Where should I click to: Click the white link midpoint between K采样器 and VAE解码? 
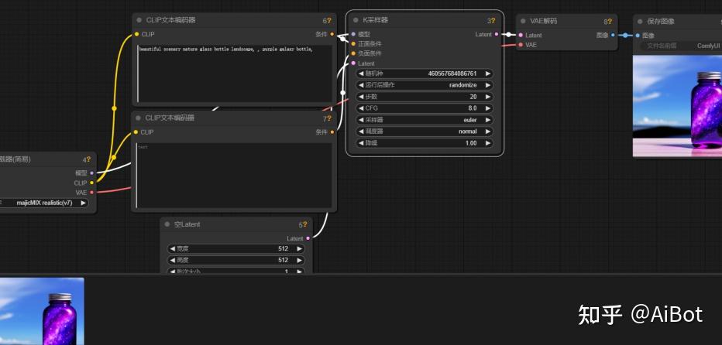click(x=508, y=35)
